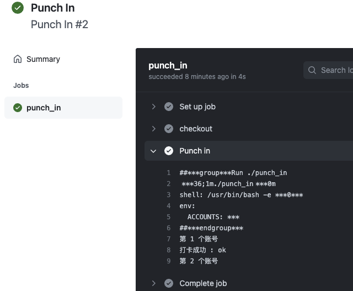Click log line number 9
Image resolution: width=353 pixels, height=291 pixels.
(x=169, y=261)
